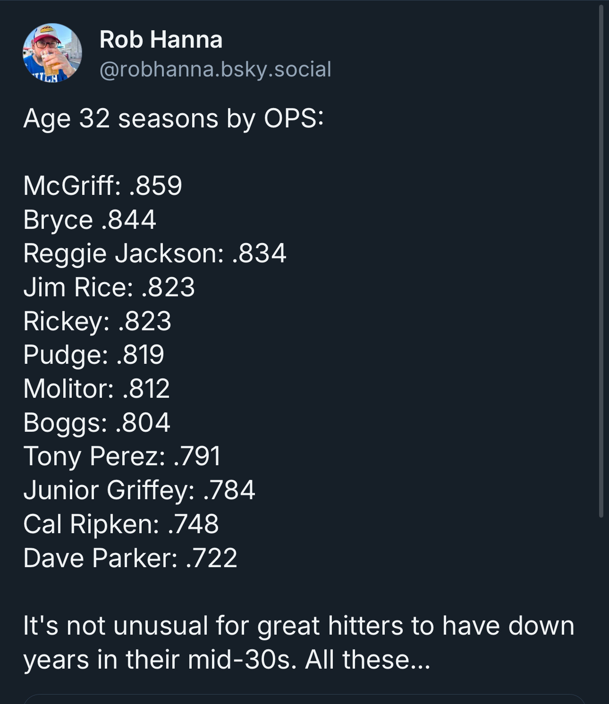Click the "Age 32 seasons by OPS:" line
The width and height of the screenshot is (609, 704).
[x=173, y=118]
